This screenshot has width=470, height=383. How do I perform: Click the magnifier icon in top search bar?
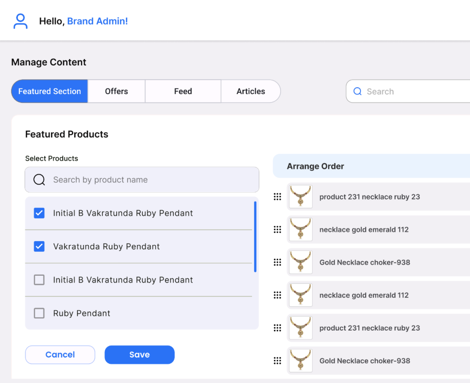(x=357, y=92)
